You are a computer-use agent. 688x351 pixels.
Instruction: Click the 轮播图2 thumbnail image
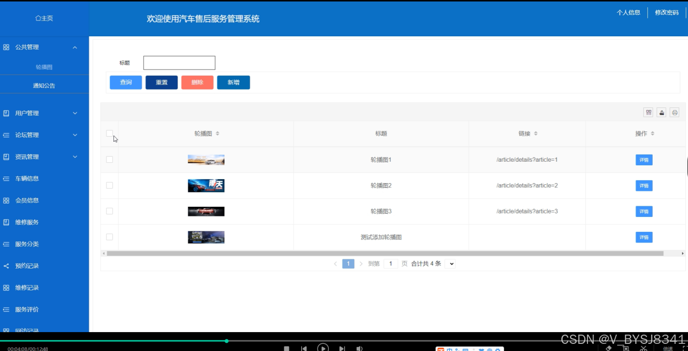pyautogui.click(x=206, y=186)
